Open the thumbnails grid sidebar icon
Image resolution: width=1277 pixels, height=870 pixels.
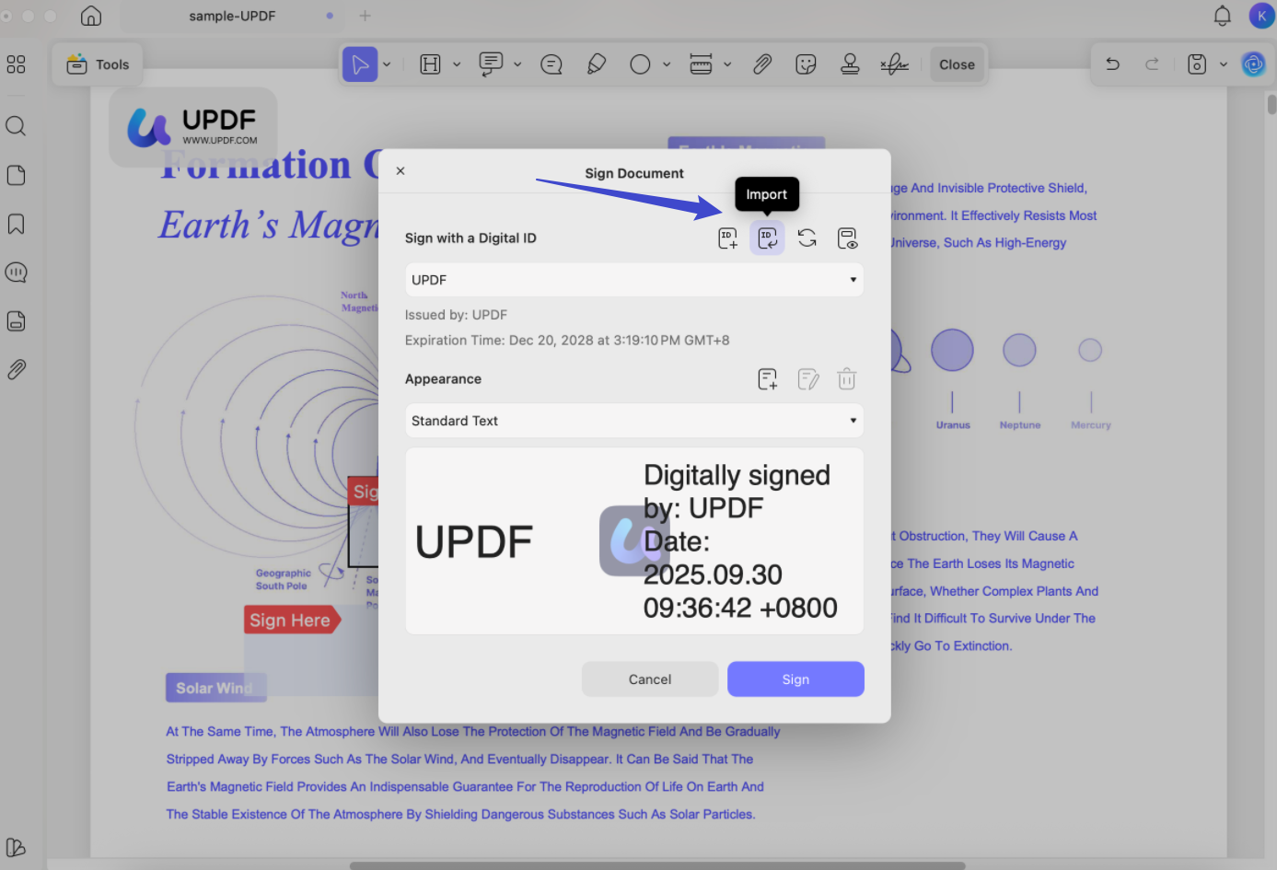[x=16, y=64]
